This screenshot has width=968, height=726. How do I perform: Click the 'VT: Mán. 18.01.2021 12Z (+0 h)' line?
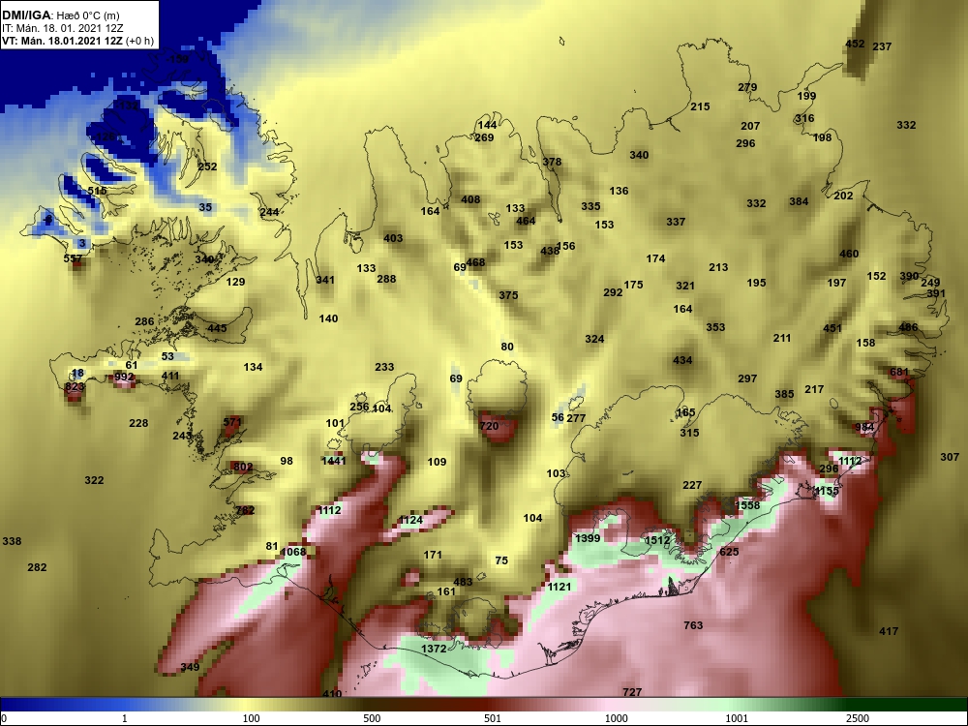pos(77,41)
